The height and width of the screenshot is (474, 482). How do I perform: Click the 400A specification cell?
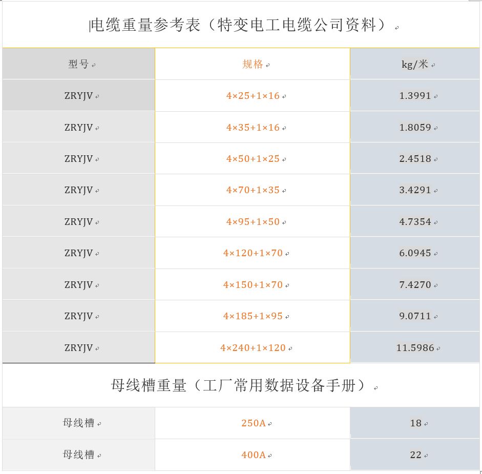254,455
